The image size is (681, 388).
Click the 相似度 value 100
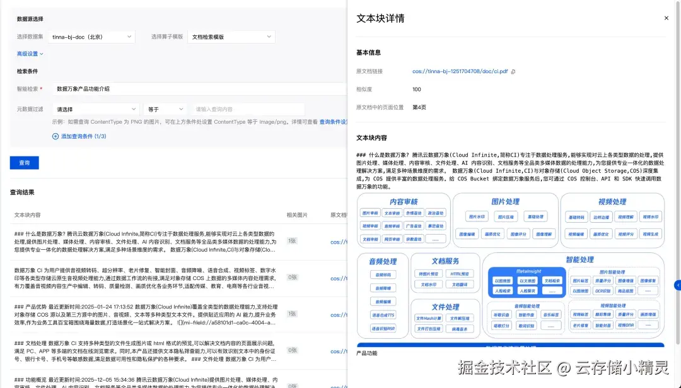417,90
